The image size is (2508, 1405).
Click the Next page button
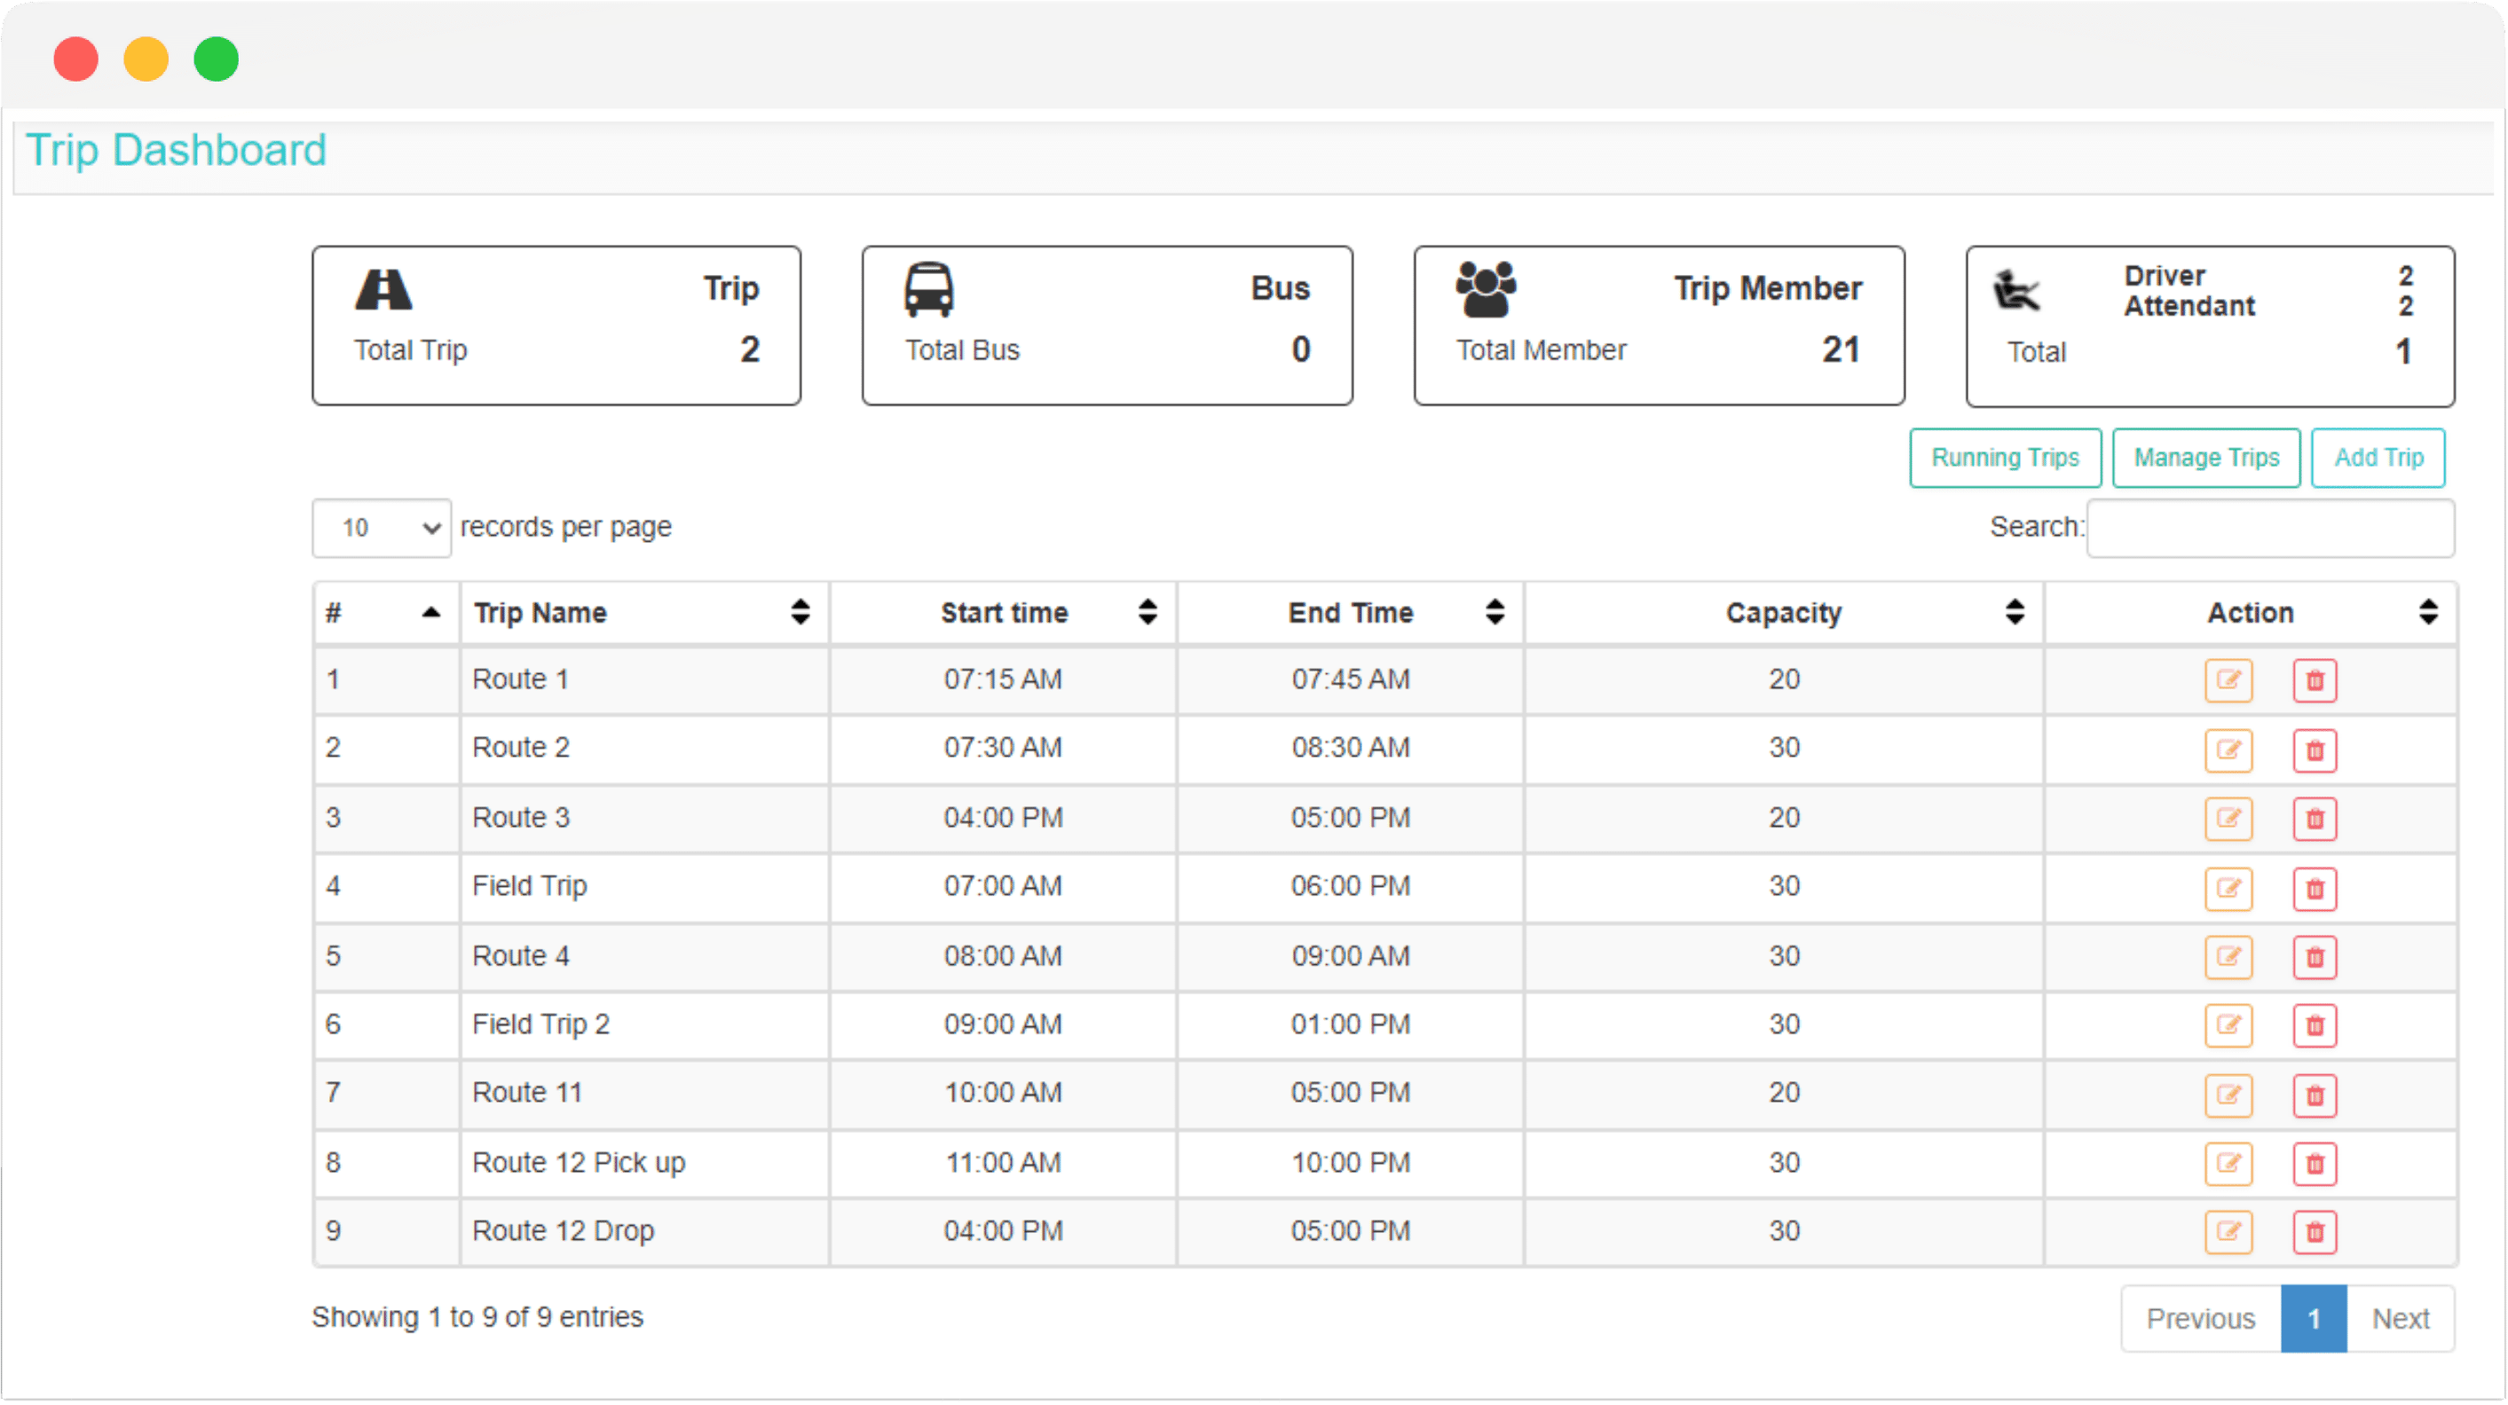2400,1317
